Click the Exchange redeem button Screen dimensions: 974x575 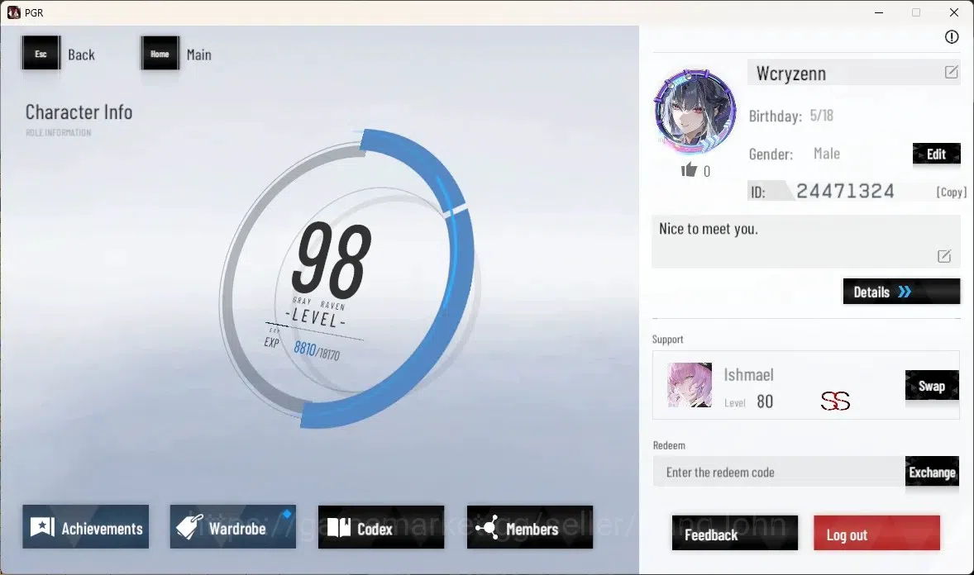pyautogui.click(x=932, y=472)
